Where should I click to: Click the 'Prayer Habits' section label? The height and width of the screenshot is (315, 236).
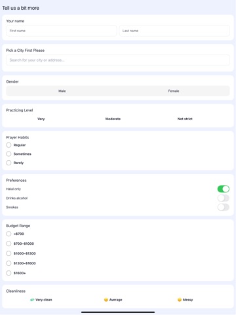[x=18, y=138]
